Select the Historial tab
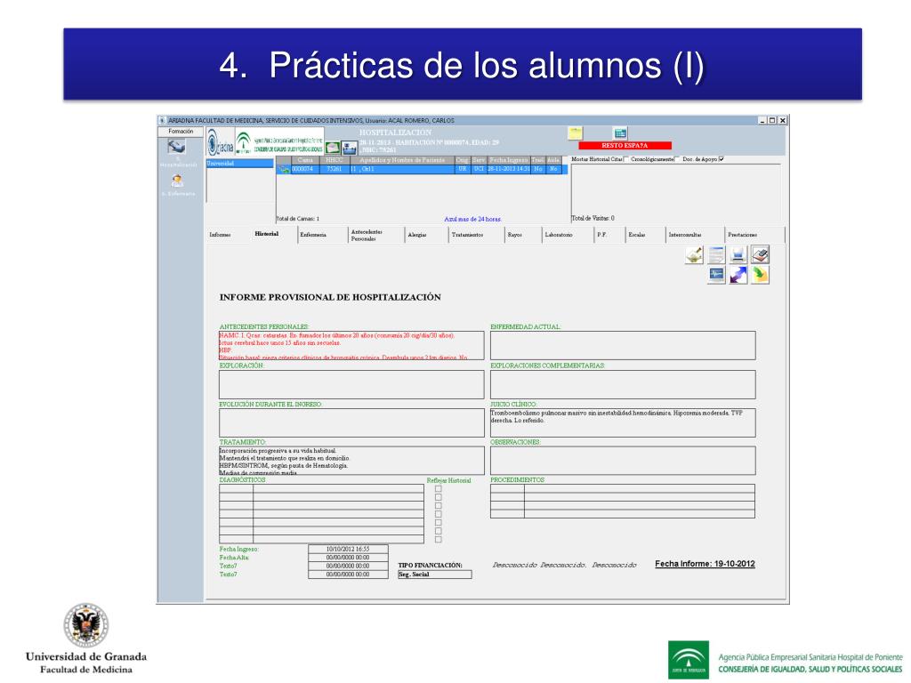The height and width of the screenshot is (683, 911). point(267,234)
